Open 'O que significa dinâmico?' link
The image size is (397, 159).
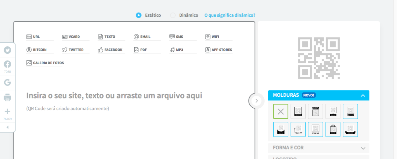pyautogui.click(x=230, y=15)
